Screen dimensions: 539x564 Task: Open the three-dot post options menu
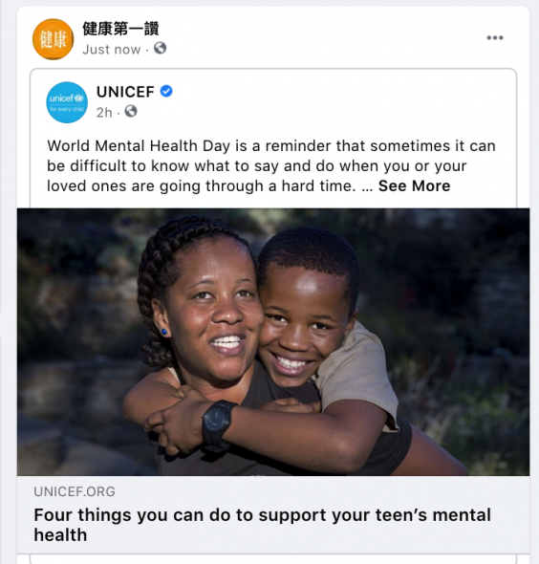(x=495, y=38)
